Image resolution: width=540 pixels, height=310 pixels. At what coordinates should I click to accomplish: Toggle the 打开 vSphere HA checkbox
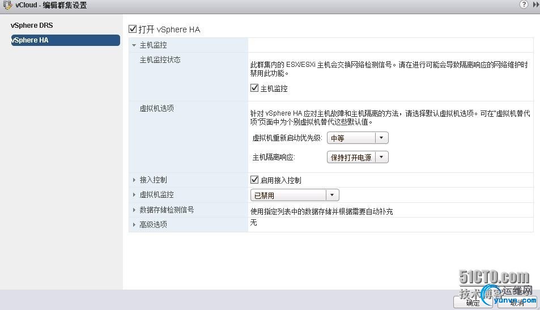pyautogui.click(x=133, y=29)
